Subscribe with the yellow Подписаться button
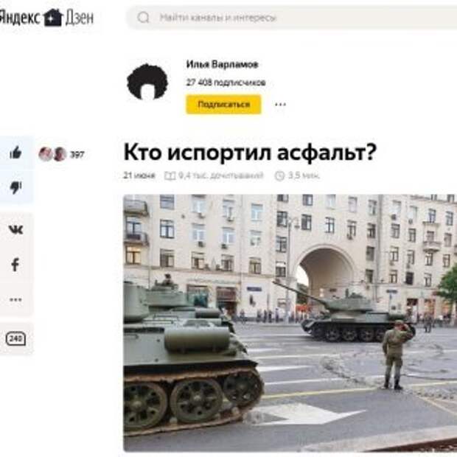The image size is (457, 457). pos(223,105)
